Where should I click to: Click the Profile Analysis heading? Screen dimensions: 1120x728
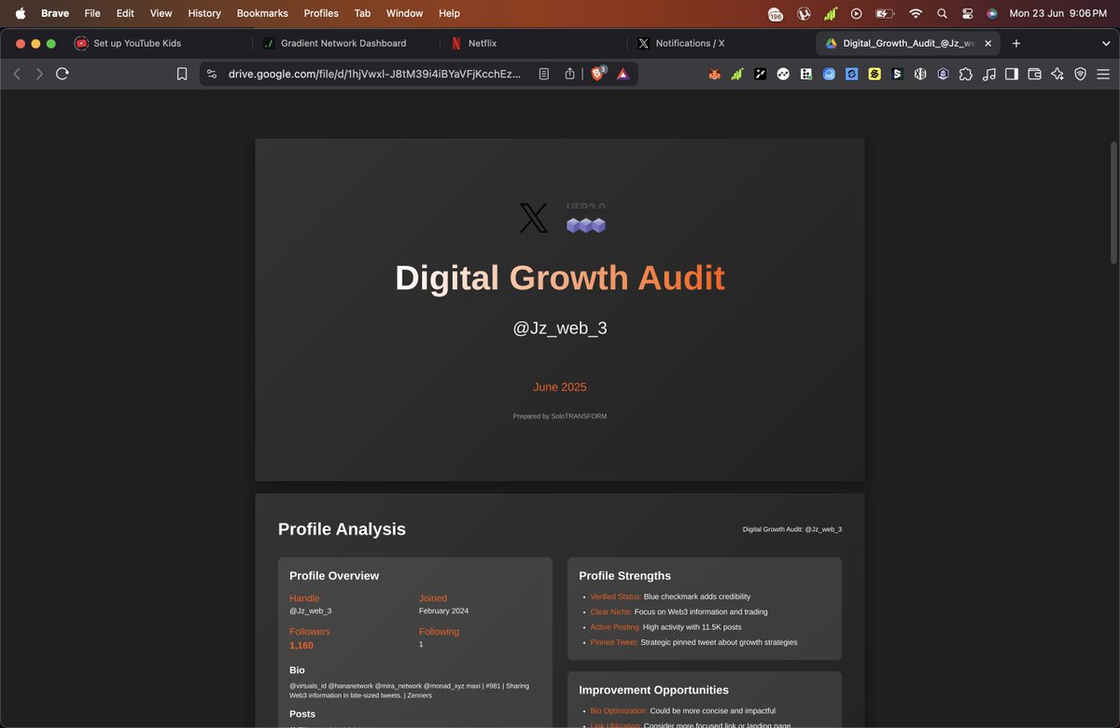click(x=342, y=529)
